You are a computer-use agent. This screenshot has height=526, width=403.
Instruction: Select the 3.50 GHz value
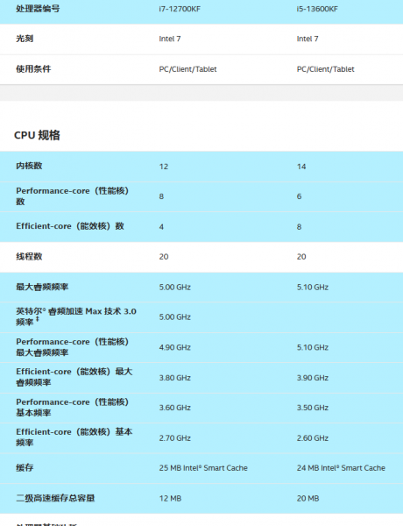pos(313,408)
